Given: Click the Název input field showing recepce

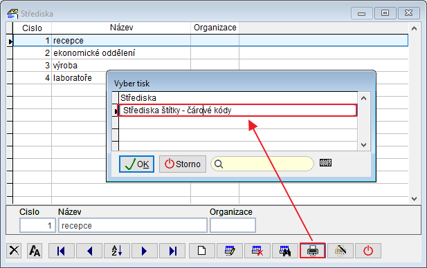Looking at the screenshot, I should tap(133, 225).
